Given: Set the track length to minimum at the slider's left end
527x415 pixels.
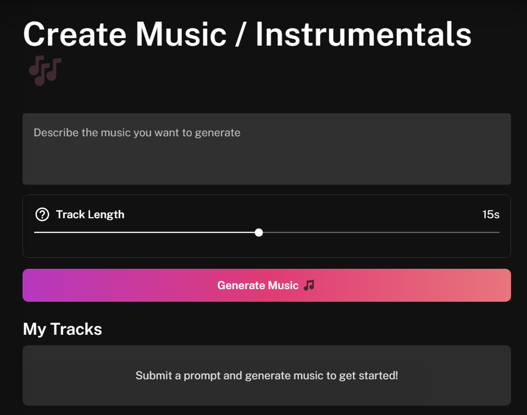Looking at the screenshot, I should pos(35,233).
